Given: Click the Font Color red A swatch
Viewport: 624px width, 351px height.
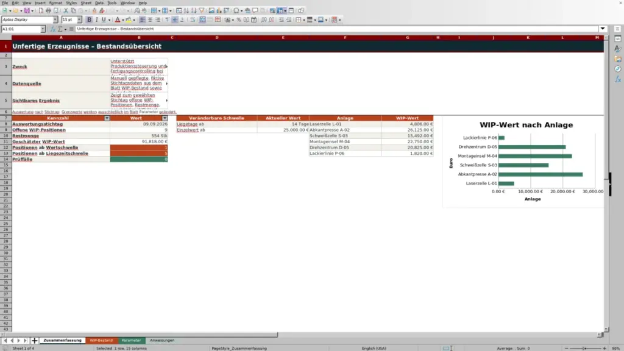Looking at the screenshot, I should coord(118,20).
